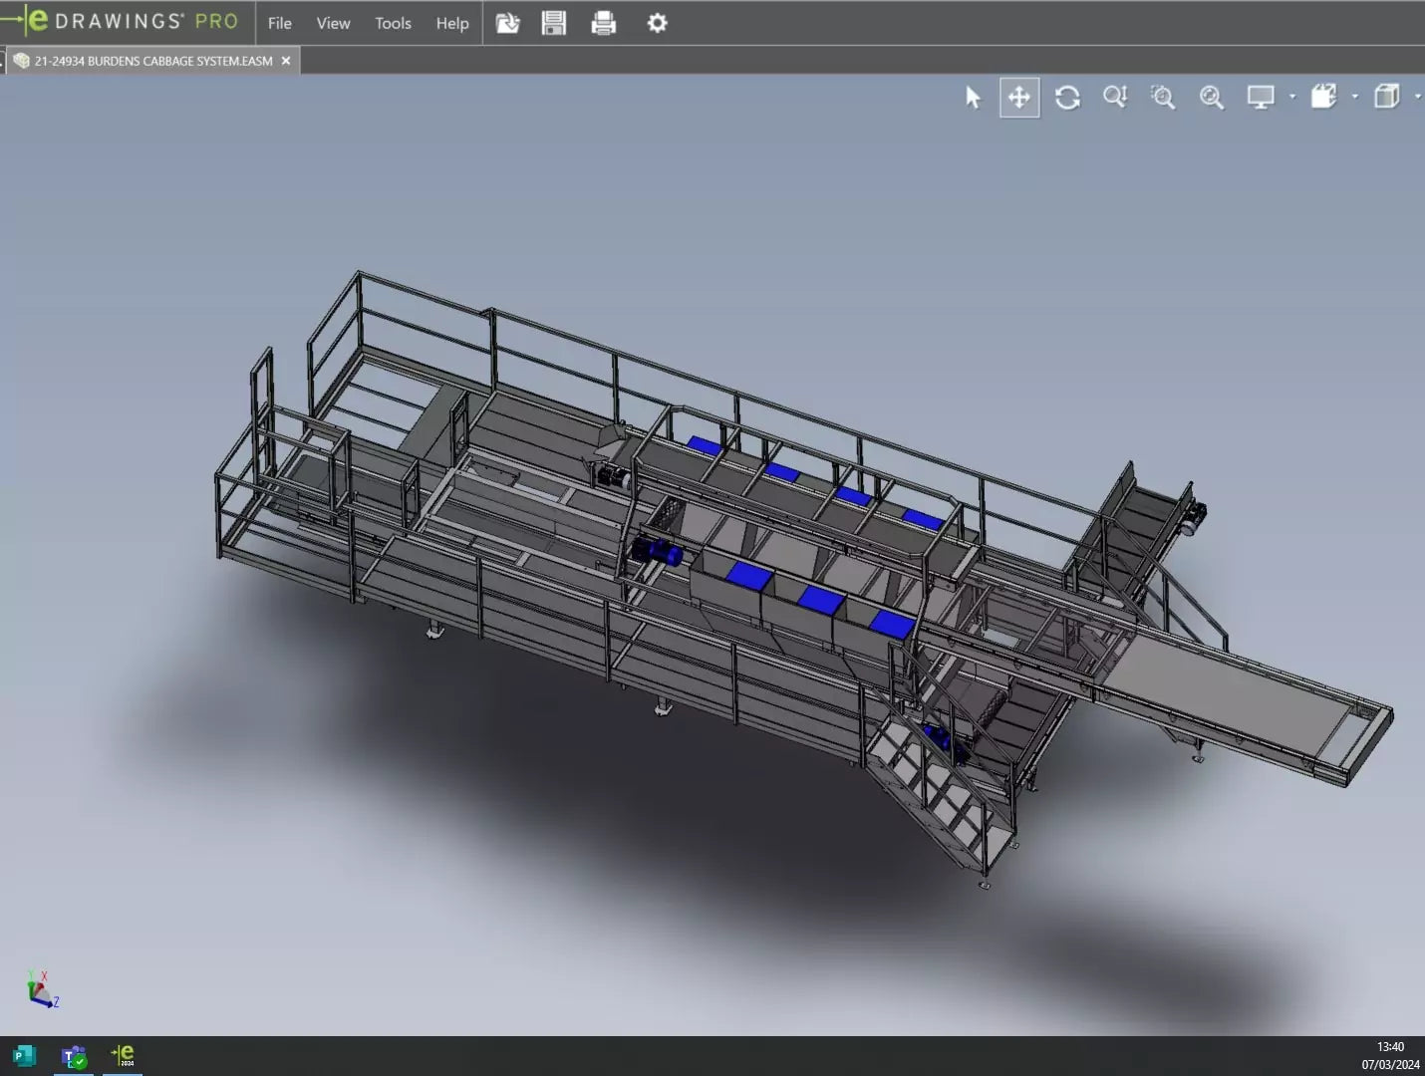Expand the display monitor dropdown arrow
This screenshot has height=1076, width=1425.
[1291, 97]
